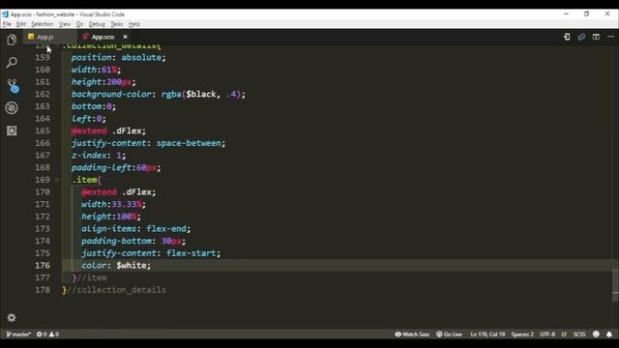Open the Debug view in activity bar
Screen dimensions: 619x348
[12, 107]
